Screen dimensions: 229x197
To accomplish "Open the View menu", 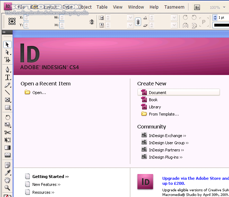I will [x=118, y=7].
